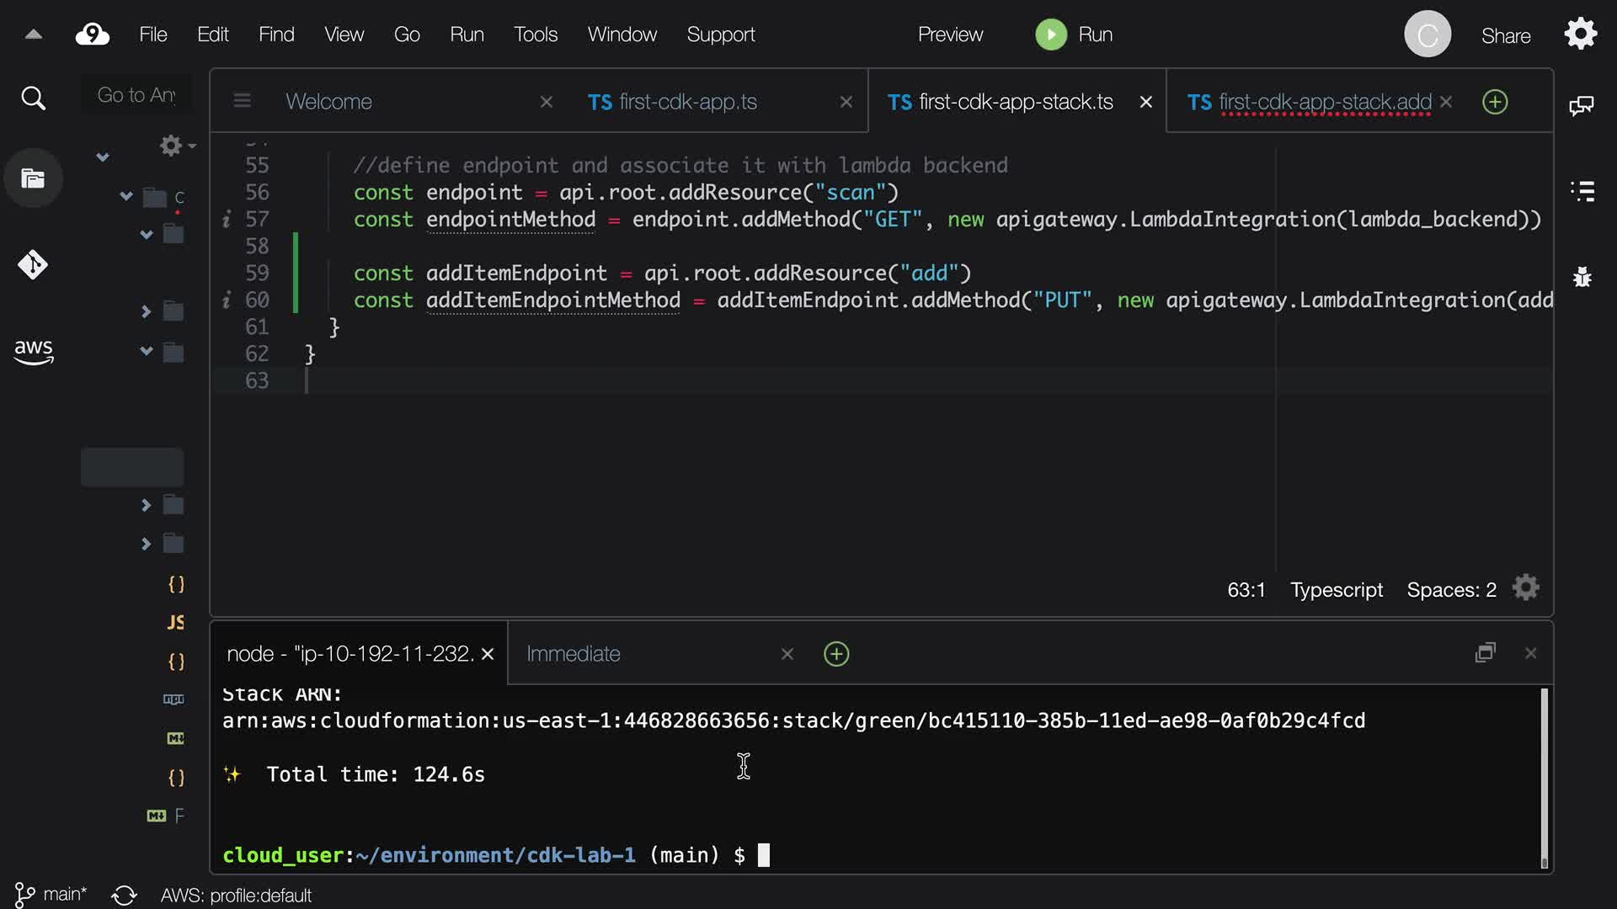Open the search magnifier in left sidebar
Viewport: 1617px width, 909px height.
click(33, 98)
